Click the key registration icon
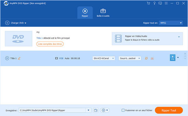188x116 pixels. [x=154, y=3]
